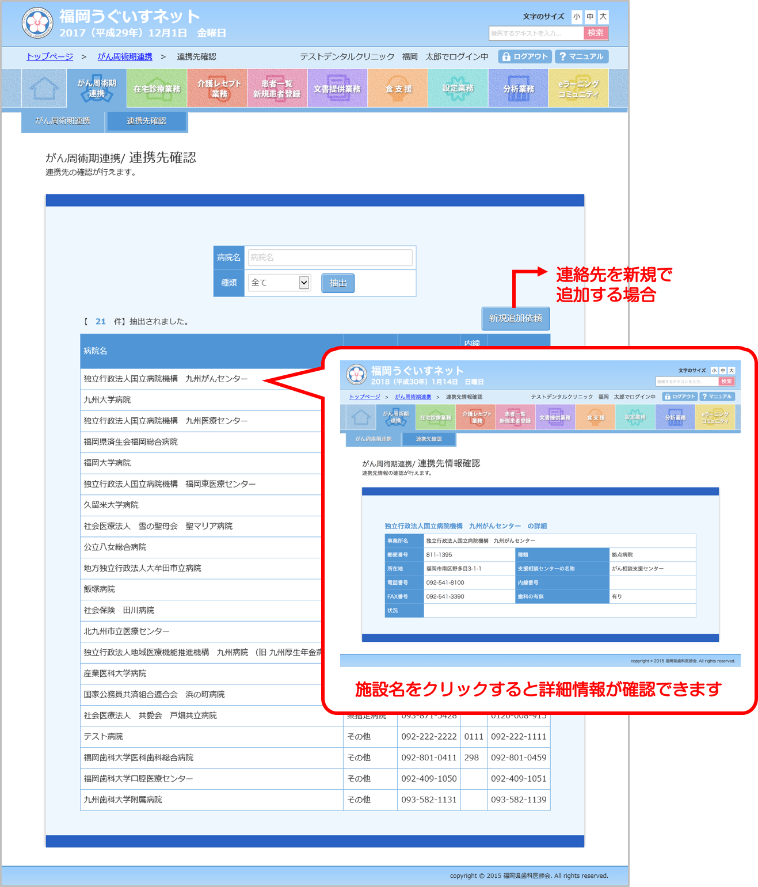Screen dimensions: 758x887
Task: Open the 設定業務 navigation tile
Action: 458,89
